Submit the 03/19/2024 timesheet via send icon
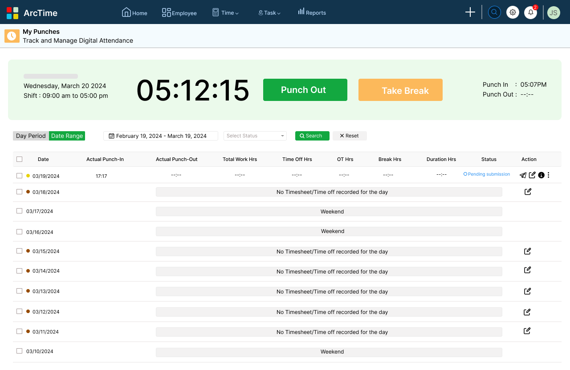This screenshot has height=370, width=570. pos(523,175)
